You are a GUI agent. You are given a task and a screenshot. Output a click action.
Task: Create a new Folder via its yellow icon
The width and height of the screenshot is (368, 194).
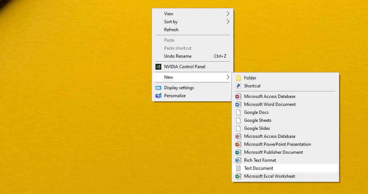[238, 78]
